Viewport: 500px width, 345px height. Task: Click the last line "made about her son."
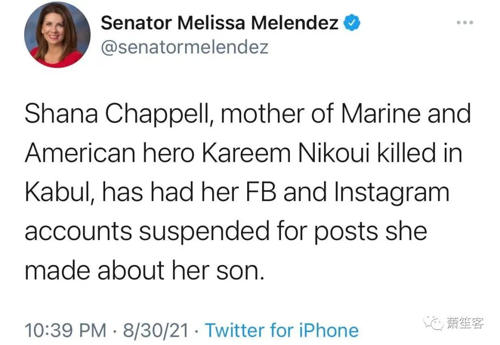[x=144, y=271]
